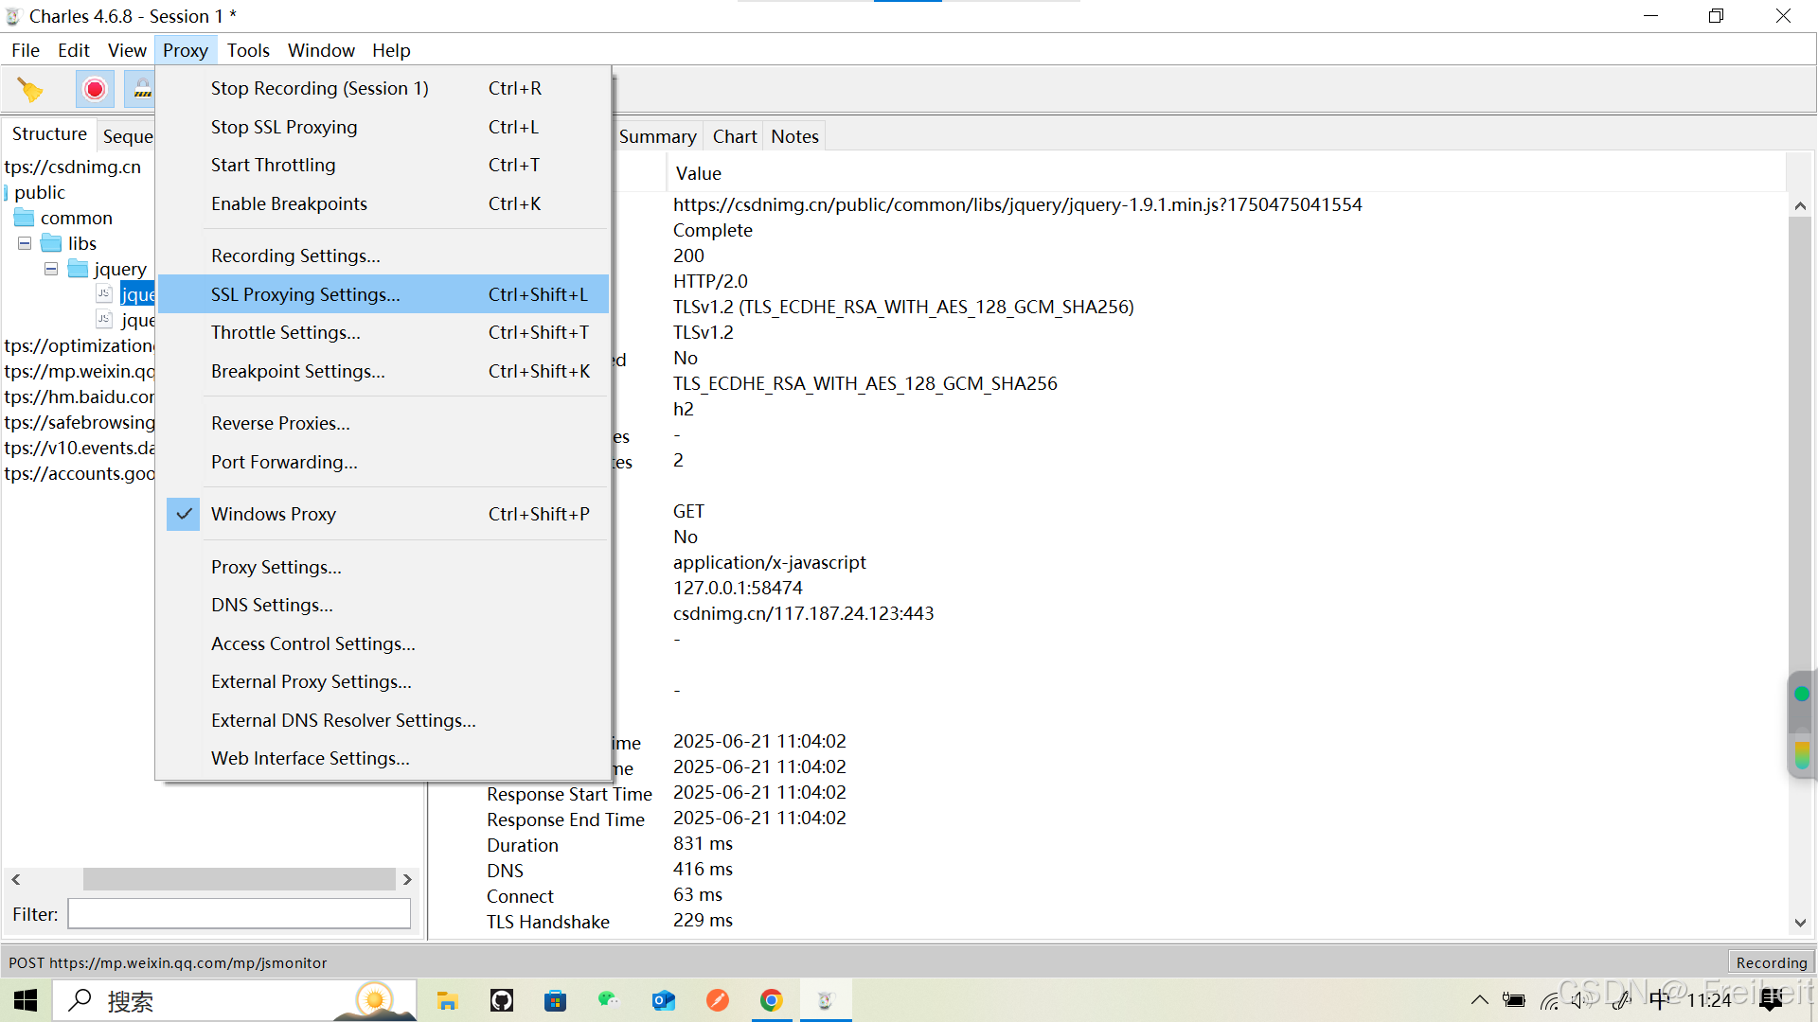This screenshot has height=1022, width=1818.
Task: Click the jquery folder icon
Action: 79,269
